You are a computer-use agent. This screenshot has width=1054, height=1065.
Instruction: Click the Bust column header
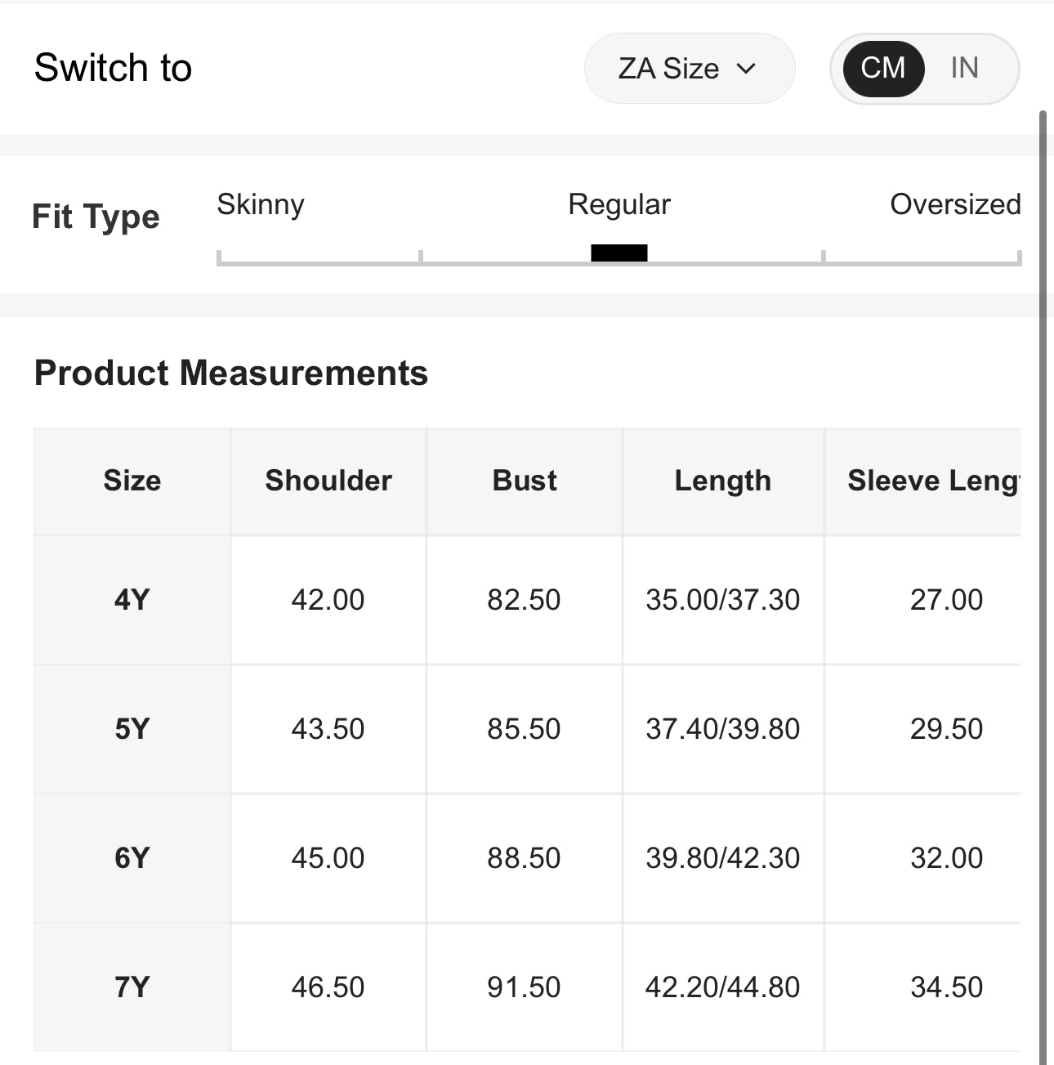[525, 481]
